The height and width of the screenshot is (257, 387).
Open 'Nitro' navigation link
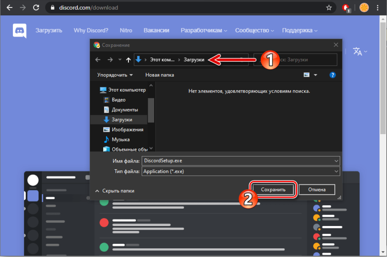126,30
